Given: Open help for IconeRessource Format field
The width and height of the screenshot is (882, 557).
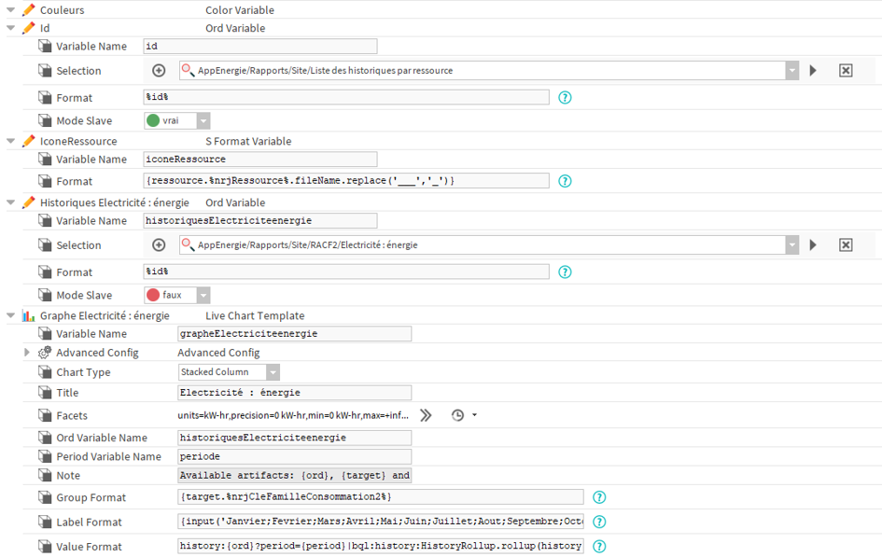Looking at the screenshot, I should point(565,181).
